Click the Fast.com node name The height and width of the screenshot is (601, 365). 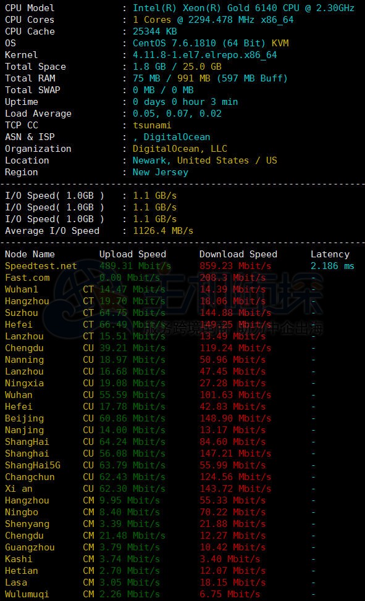tap(27, 278)
